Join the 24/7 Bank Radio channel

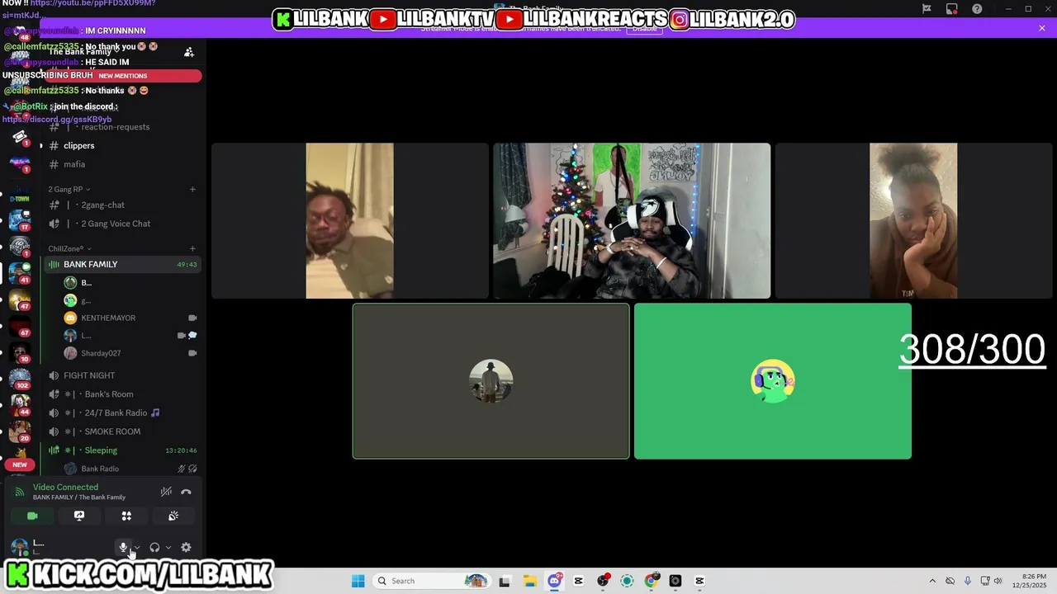[x=122, y=412]
